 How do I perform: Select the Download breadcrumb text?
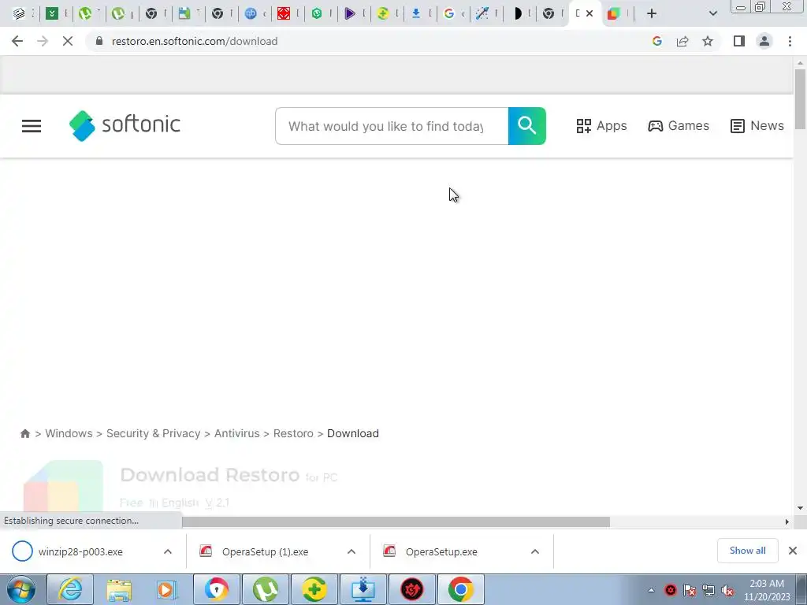tap(353, 434)
